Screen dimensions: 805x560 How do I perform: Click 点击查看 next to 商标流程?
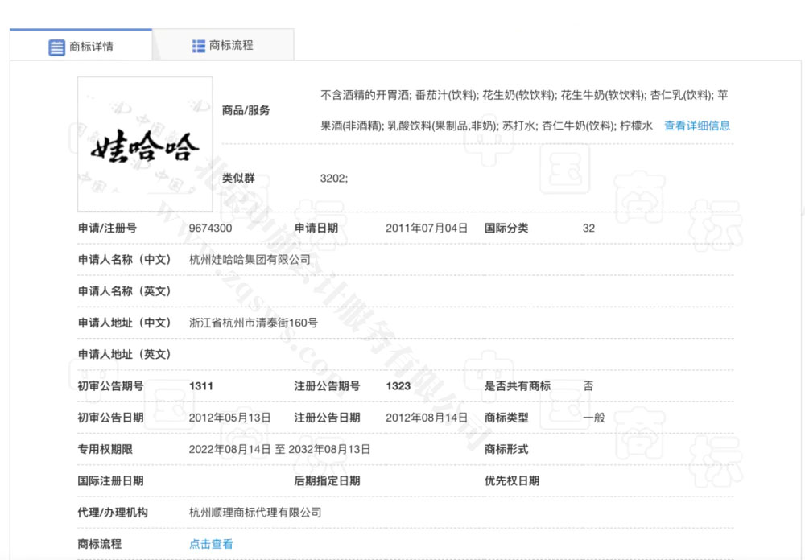click(x=209, y=543)
